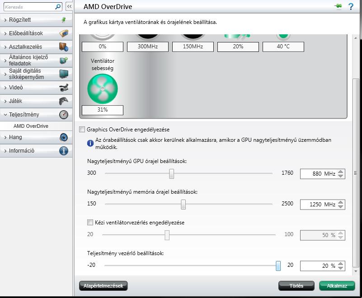Viewport: 362px width, 298px height.
Task: Click the Információ info icon
Action: (x=64, y=151)
